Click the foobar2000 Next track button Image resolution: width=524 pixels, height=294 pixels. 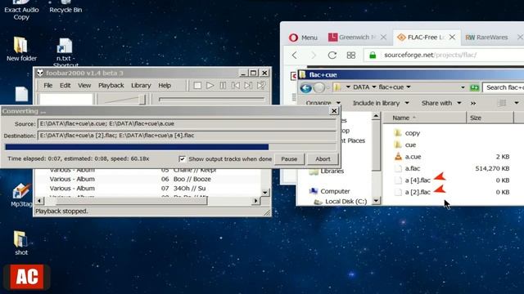[248, 86]
